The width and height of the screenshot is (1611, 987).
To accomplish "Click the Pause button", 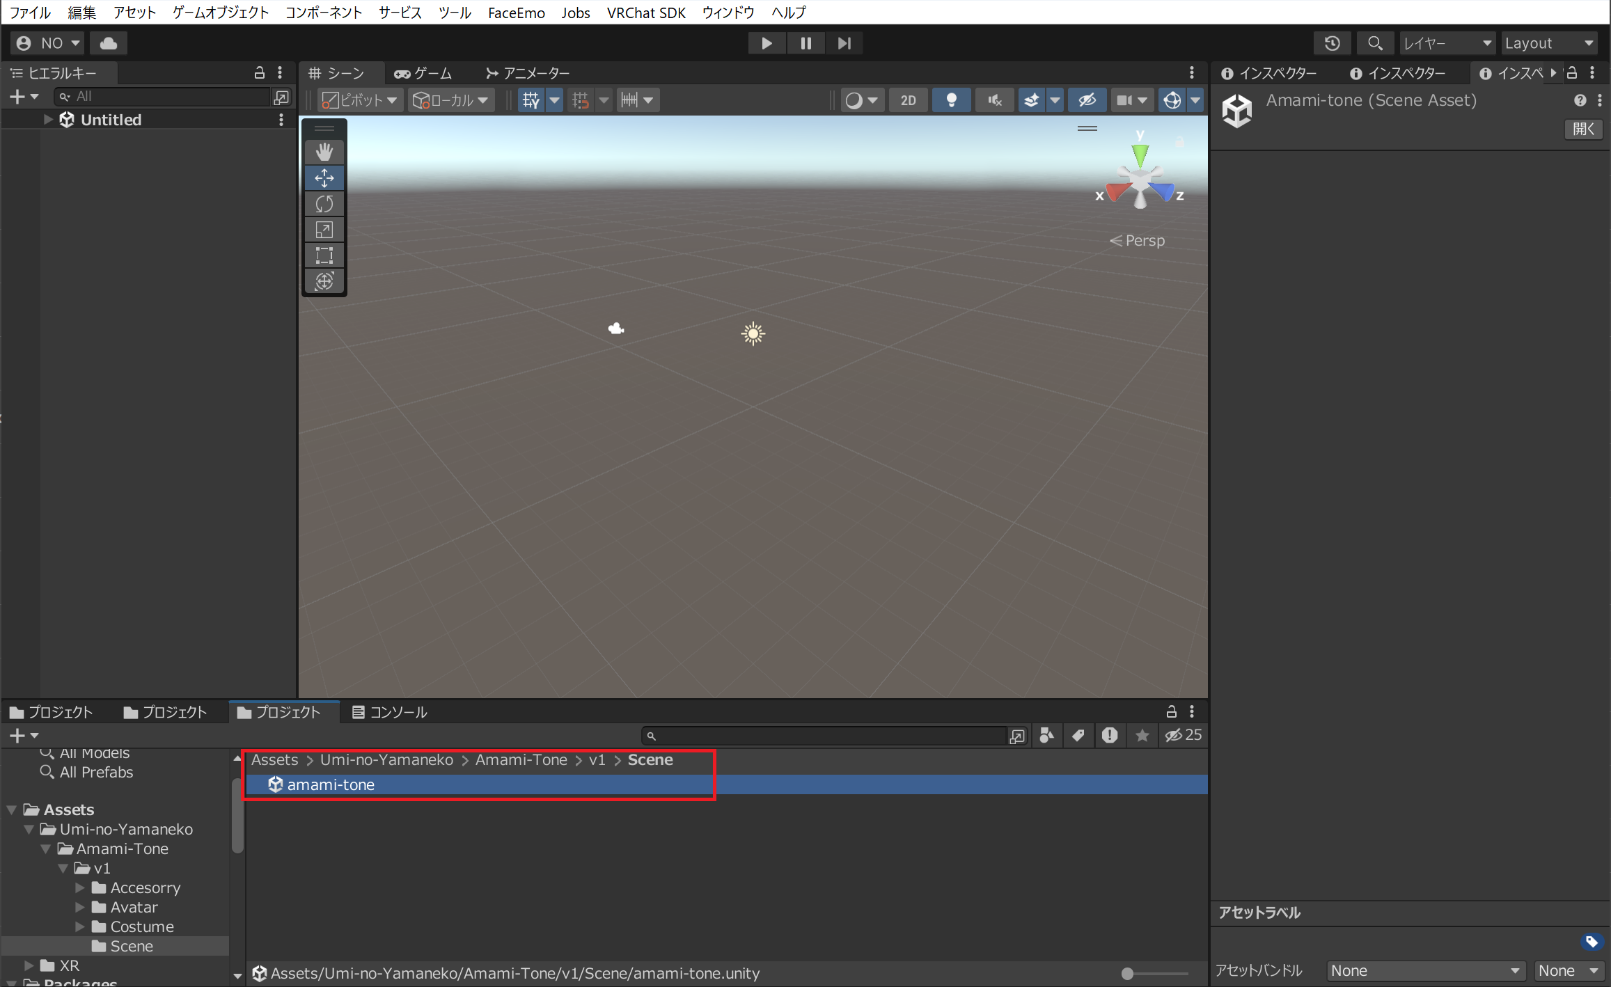I will pos(805,43).
